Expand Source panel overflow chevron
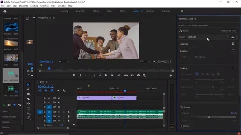241x135 pixels. pos(34,18)
